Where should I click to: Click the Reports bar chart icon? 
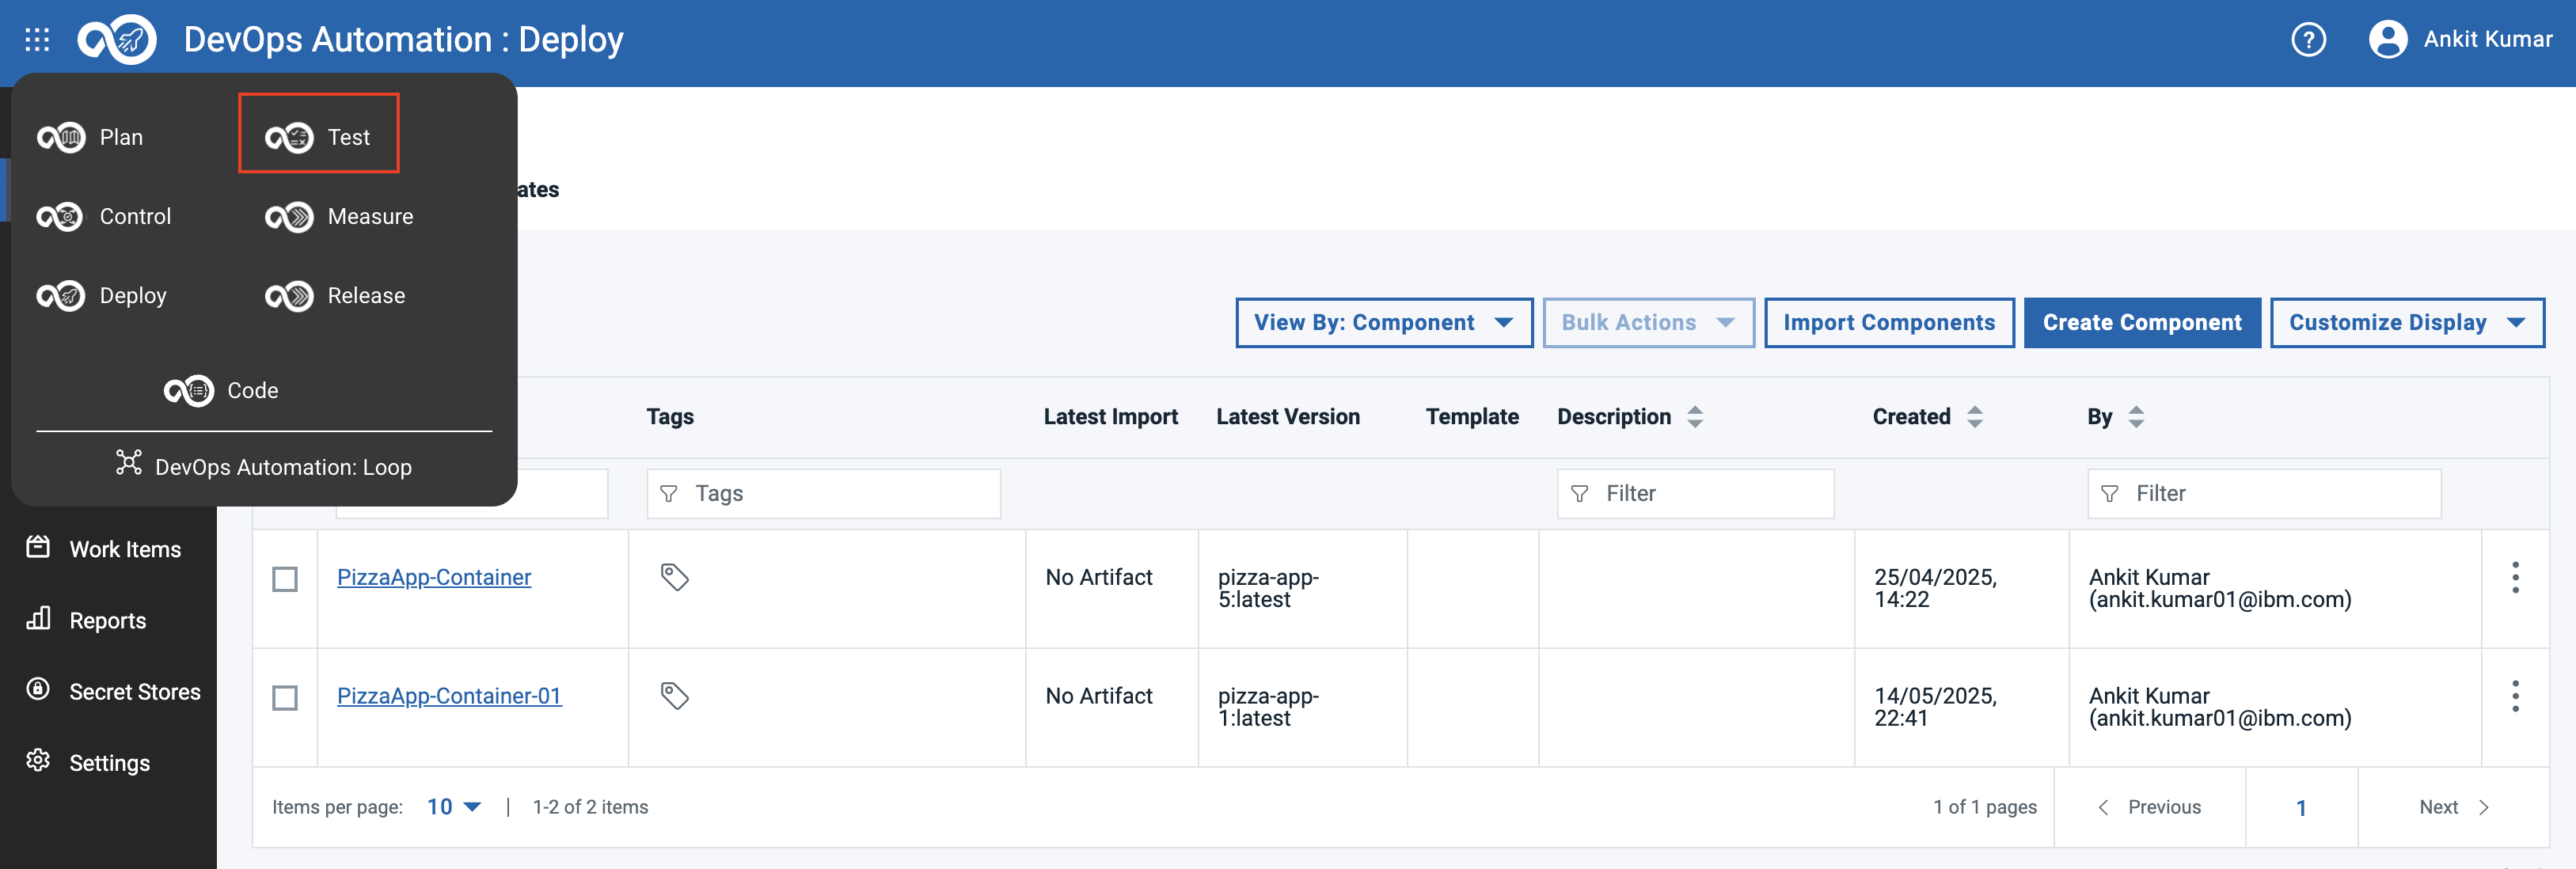38,618
